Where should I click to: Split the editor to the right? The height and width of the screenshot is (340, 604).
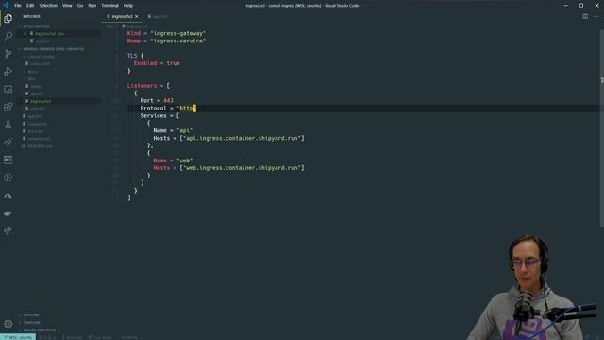click(x=585, y=16)
